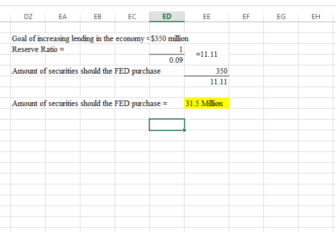336x232 pixels.
Task: Select highlighted column header ED
Action: click(x=167, y=17)
